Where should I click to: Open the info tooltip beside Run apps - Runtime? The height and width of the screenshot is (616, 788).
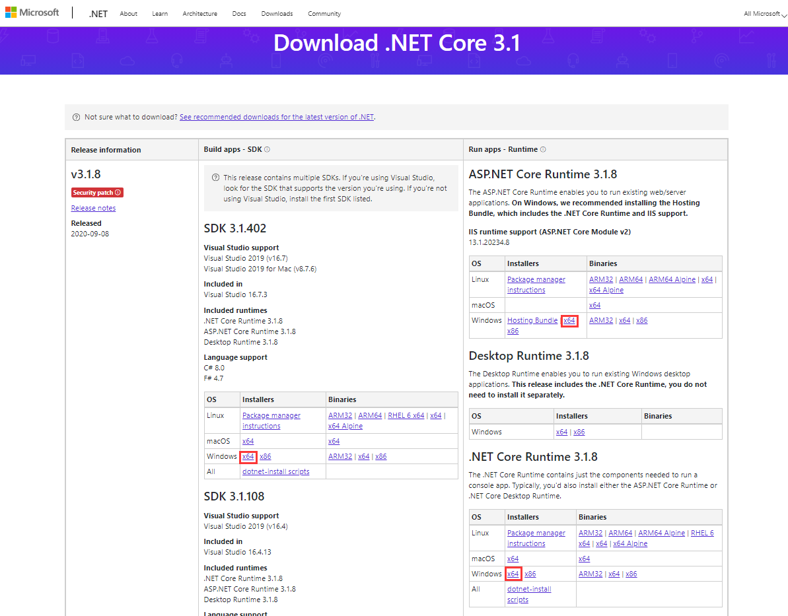[x=542, y=149]
